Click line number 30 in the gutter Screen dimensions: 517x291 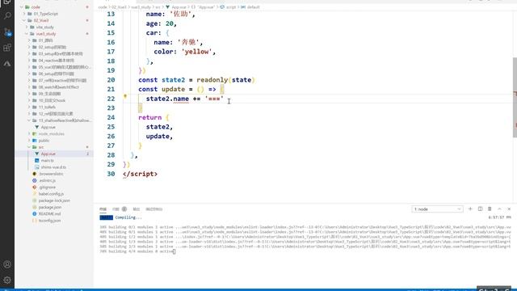111,174
